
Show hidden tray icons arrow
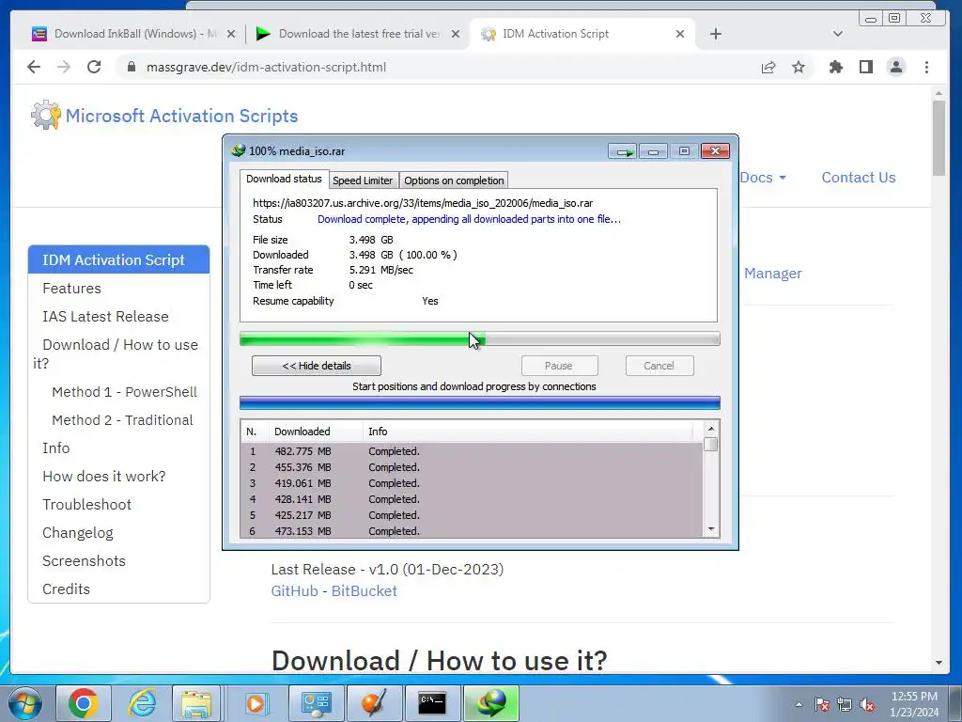click(x=799, y=704)
